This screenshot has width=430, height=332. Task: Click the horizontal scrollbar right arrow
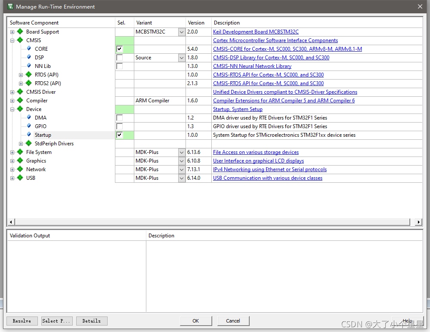point(418,222)
